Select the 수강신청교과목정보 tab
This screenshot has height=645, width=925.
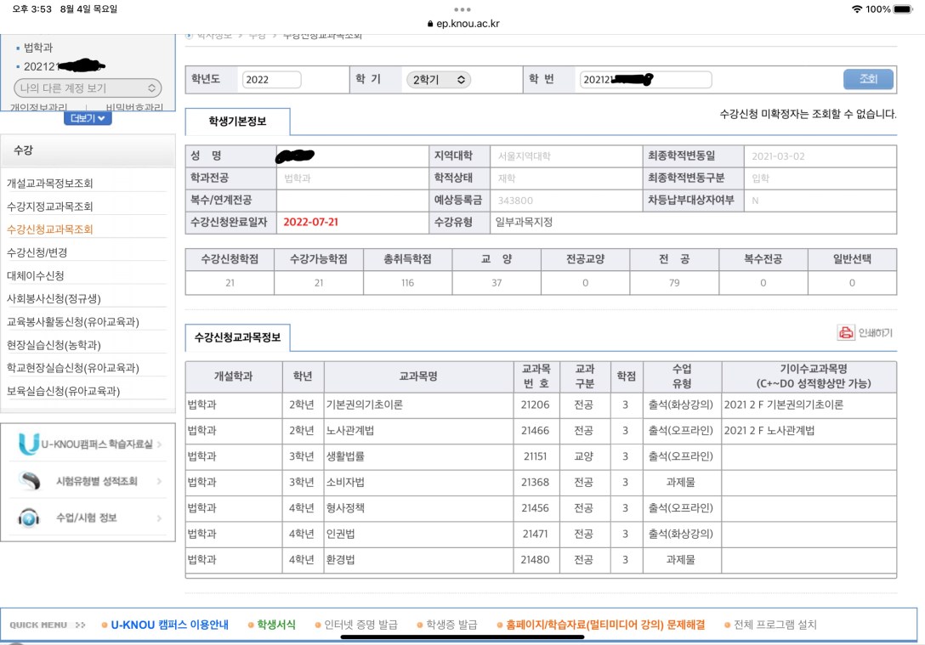[x=237, y=338]
